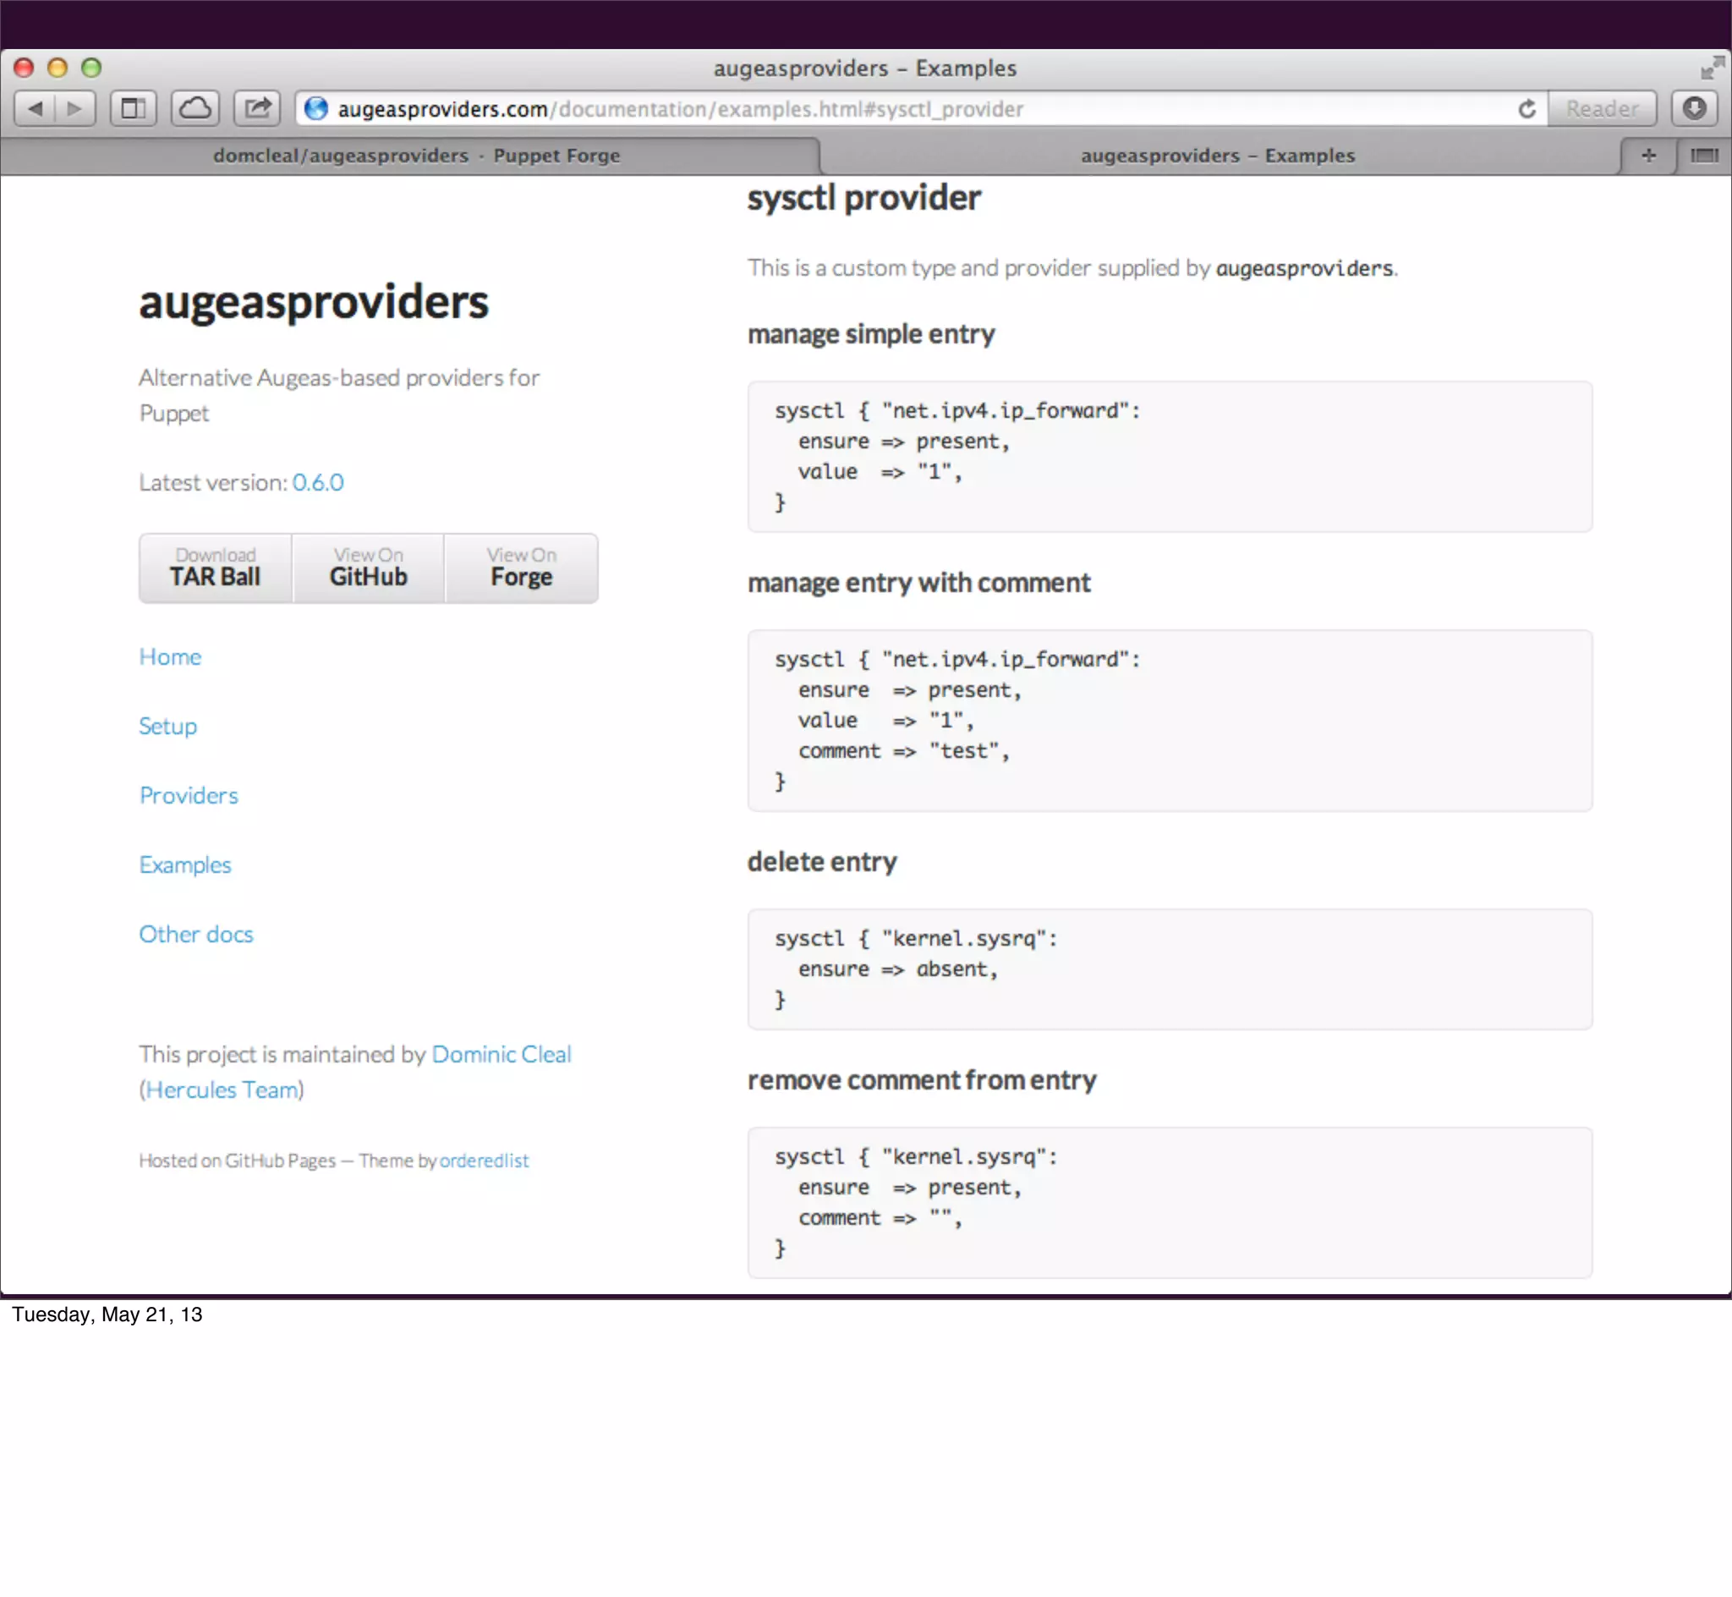Screen dimensions: 1732x1597
Task: Click the browser back arrow button
Action: tap(36, 109)
